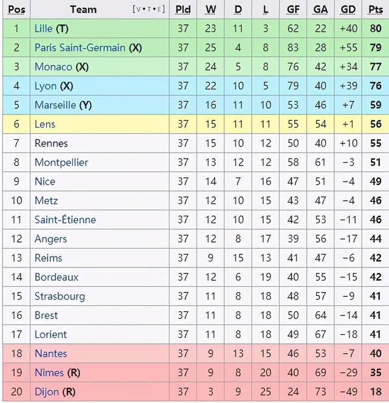Open the Paris Saint-Germain team link

(80, 48)
